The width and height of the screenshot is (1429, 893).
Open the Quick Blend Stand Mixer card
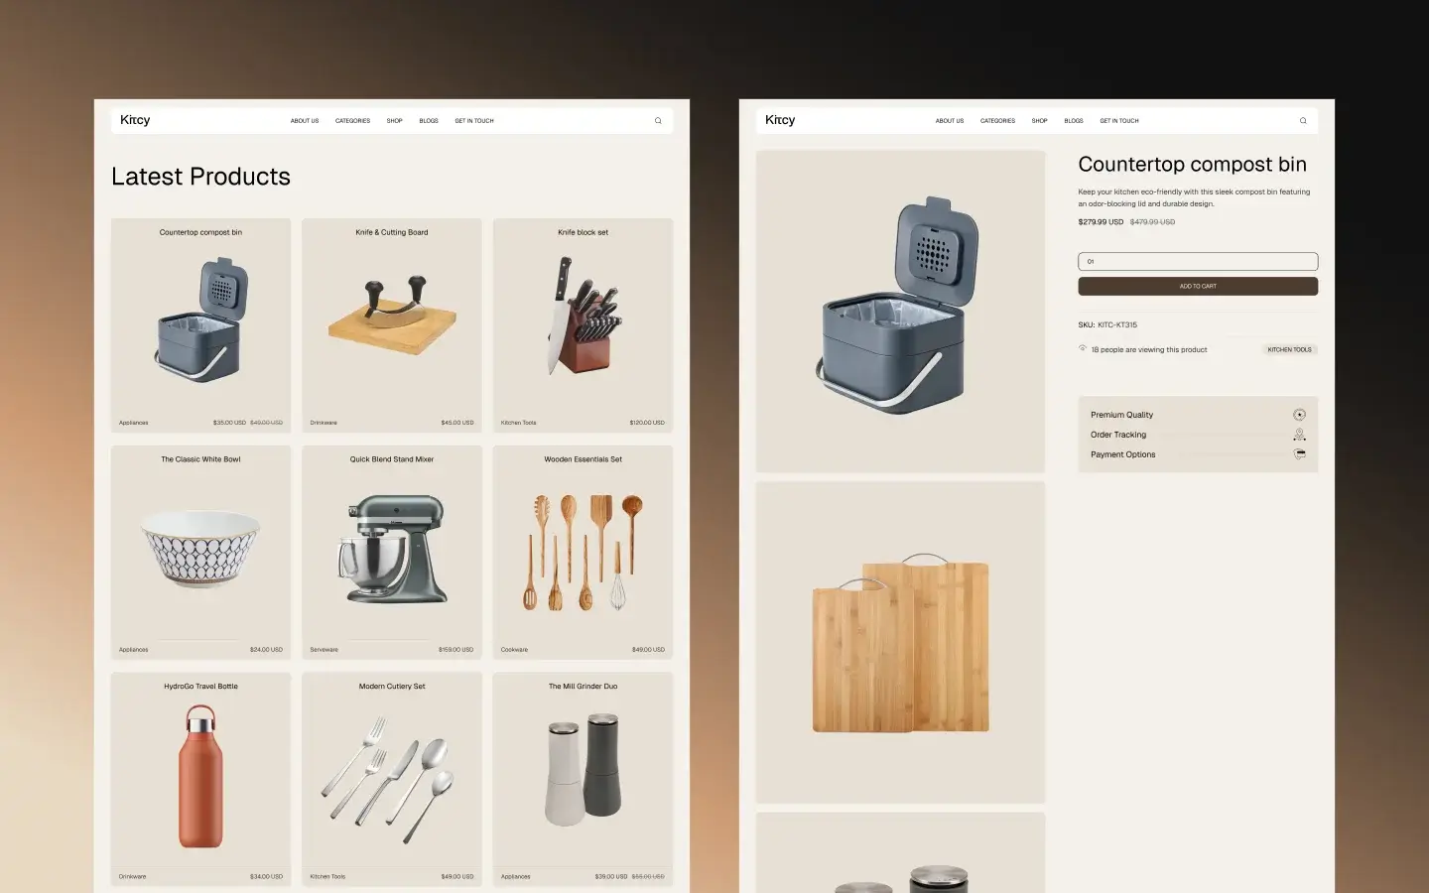392,553
